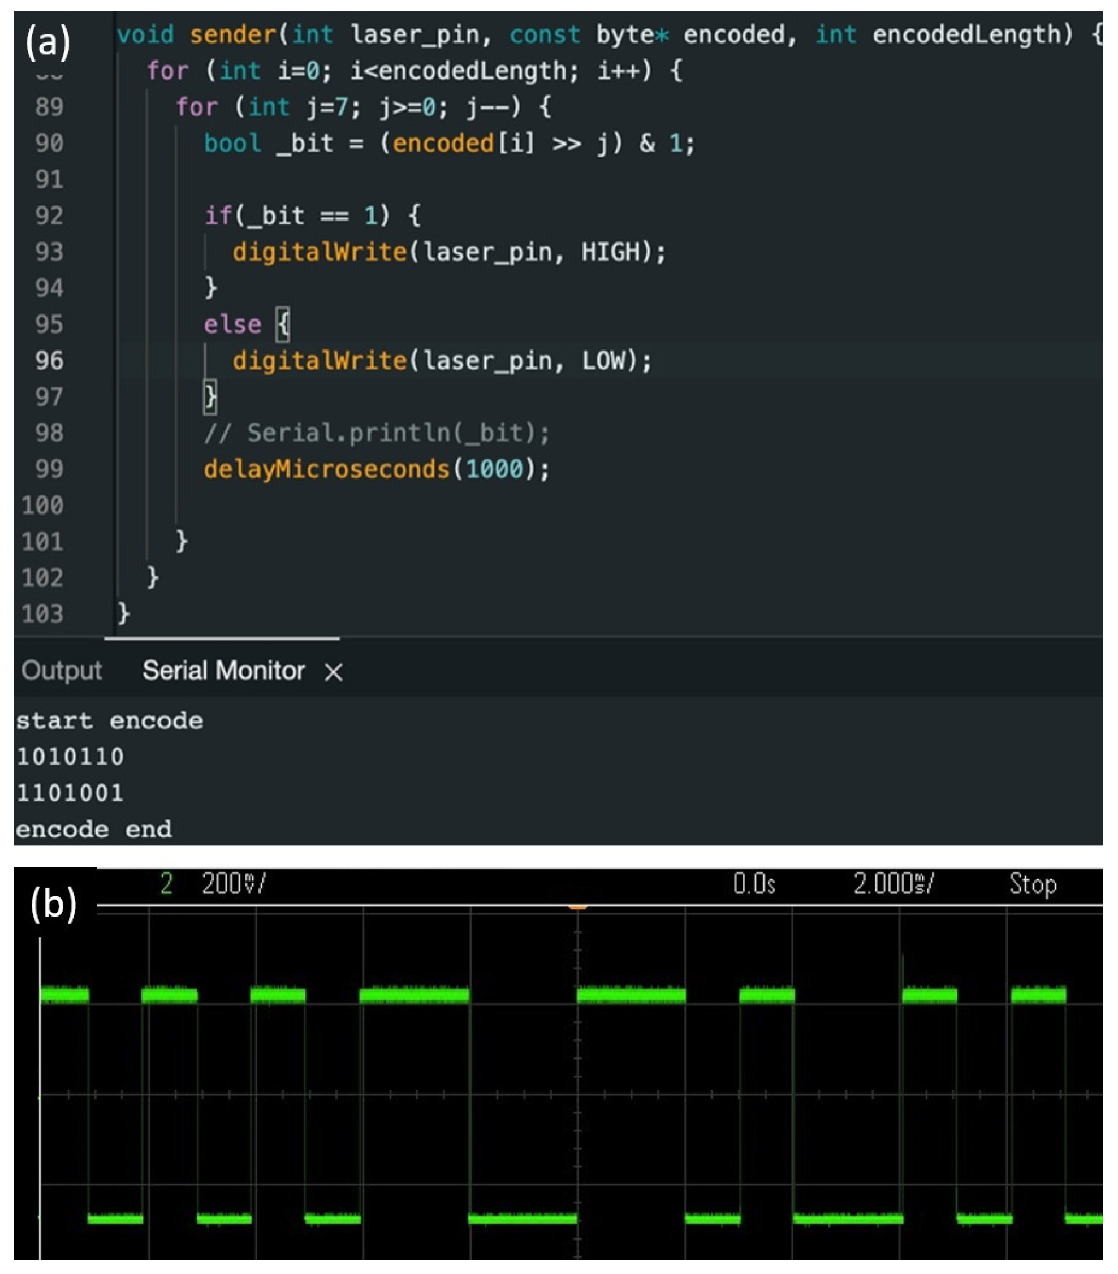The width and height of the screenshot is (1118, 1274).
Task: Click the highlighted opening brace after else
Action: (283, 324)
